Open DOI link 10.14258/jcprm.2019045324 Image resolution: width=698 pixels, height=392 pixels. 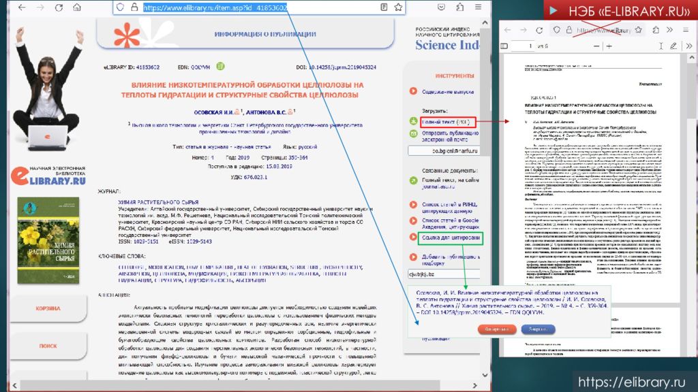(342, 67)
